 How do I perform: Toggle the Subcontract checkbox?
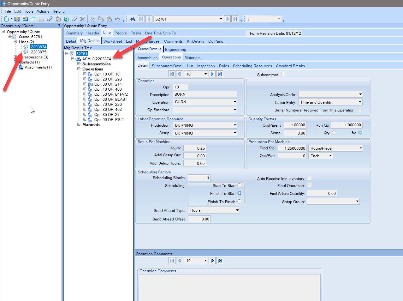pos(283,74)
